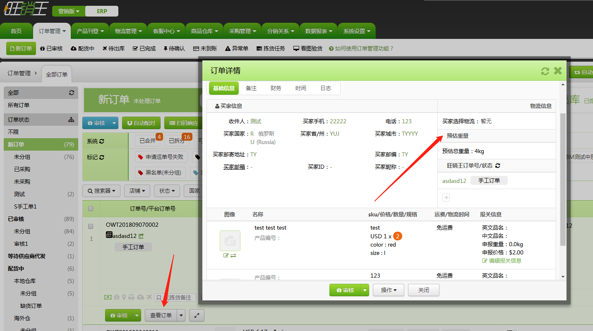This screenshot has height=331, width=593.
Task: Refresh the 旺销王订单号/状态 section
Action: [x=498, y=165]
